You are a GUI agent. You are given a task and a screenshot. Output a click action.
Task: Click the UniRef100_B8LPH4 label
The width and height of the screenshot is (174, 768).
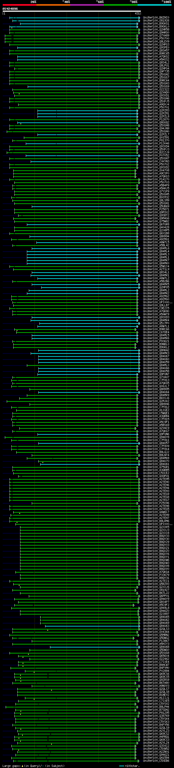coord(156,707)
